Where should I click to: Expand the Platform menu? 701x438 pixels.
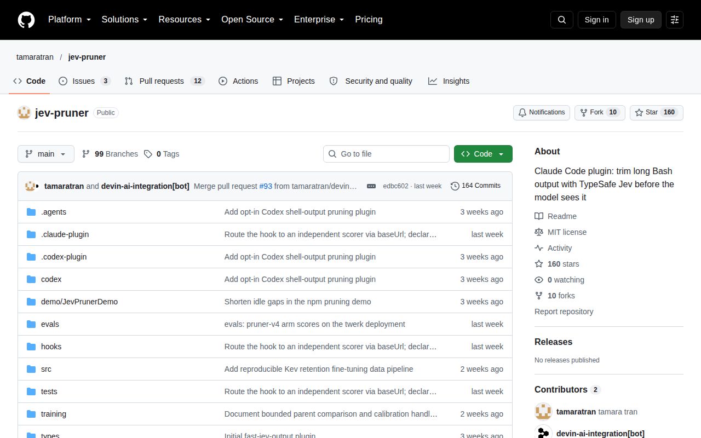(x=70, y=20)
